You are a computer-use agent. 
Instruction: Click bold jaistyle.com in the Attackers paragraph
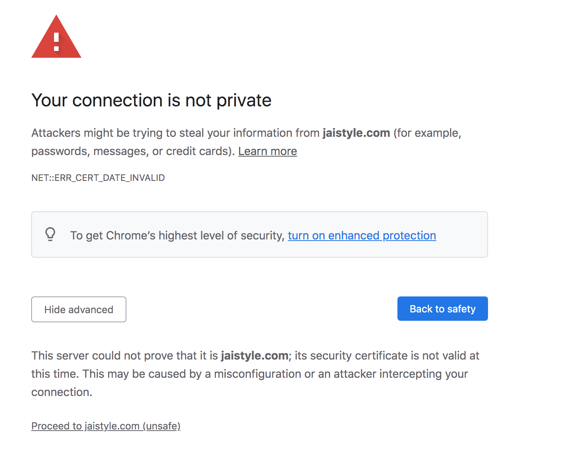(x=356, y=133)
